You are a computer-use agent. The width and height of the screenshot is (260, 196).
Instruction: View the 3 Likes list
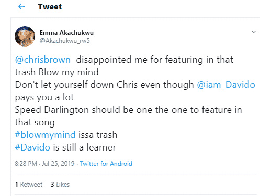pos(60,185)
